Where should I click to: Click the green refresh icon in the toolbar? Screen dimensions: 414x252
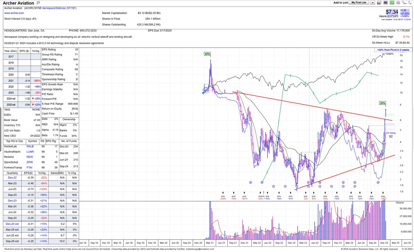click(x=391, y=3)
